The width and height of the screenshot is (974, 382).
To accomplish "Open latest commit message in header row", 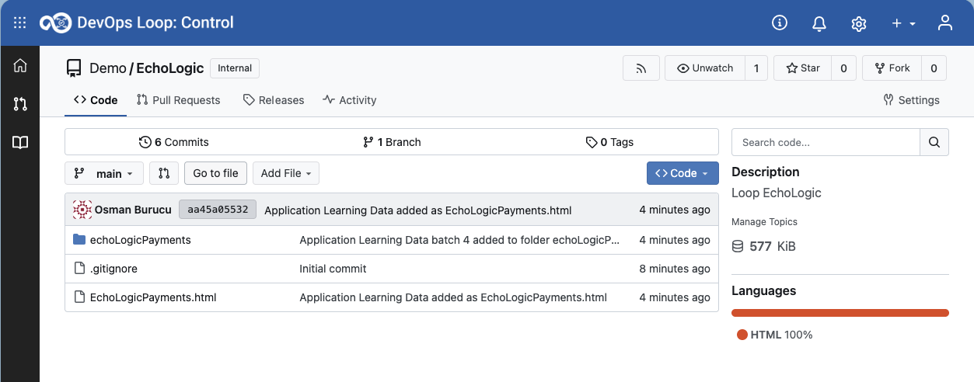I will coord(418,210).
